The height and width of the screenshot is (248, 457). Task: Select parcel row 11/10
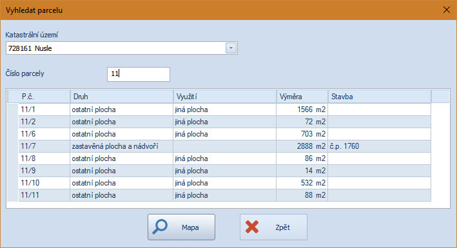point(224,183)
